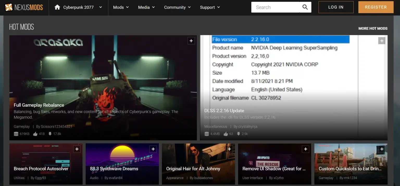Click the plus icon on Remove UI Shadow

[305, 149]
